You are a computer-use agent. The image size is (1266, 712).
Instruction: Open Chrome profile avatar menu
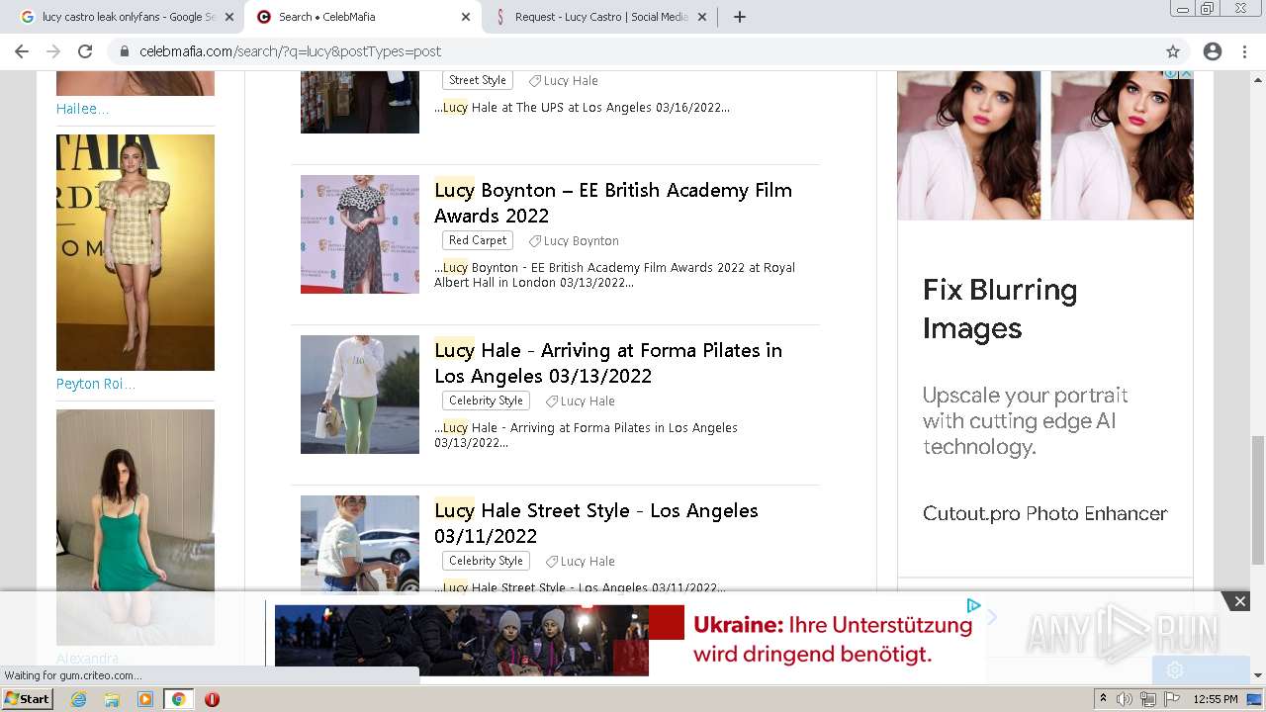click(x=1213, y=51)
